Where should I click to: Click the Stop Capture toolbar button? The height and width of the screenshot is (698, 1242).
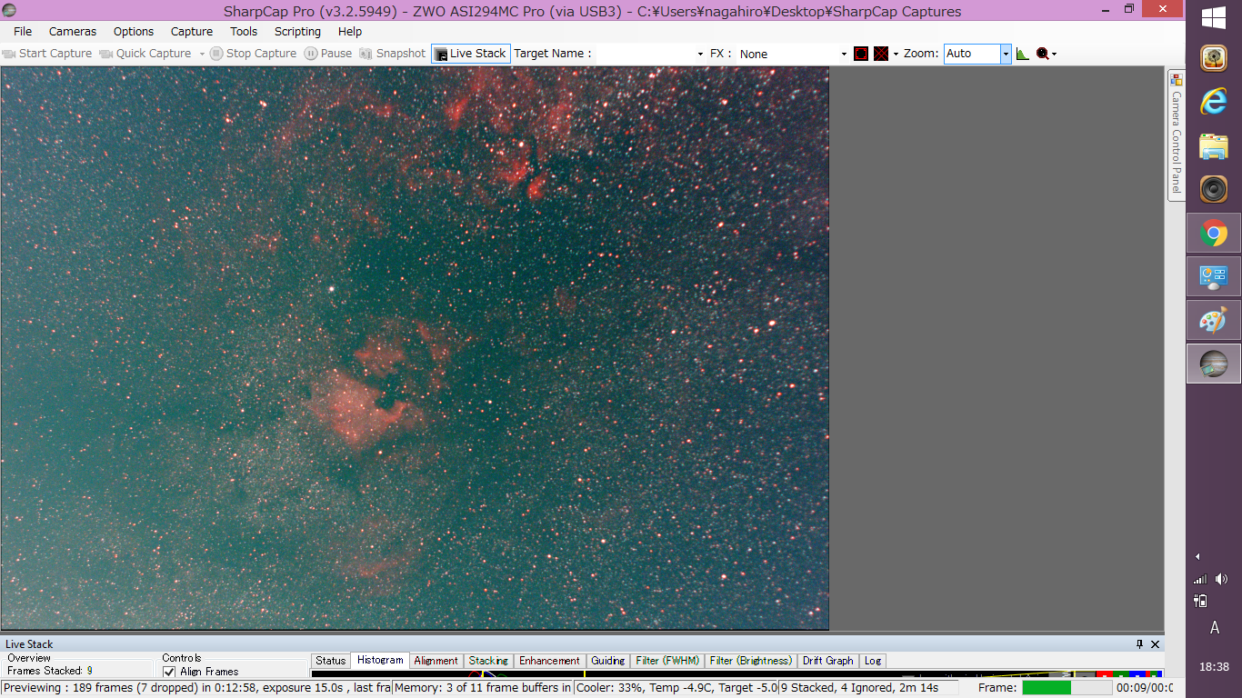(x=254, y=54)
